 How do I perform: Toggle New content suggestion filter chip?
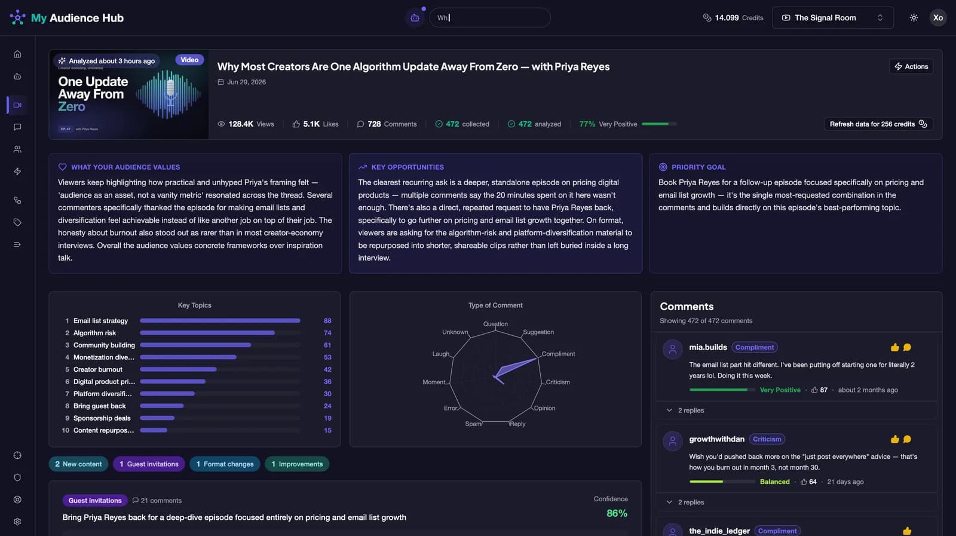78,464
